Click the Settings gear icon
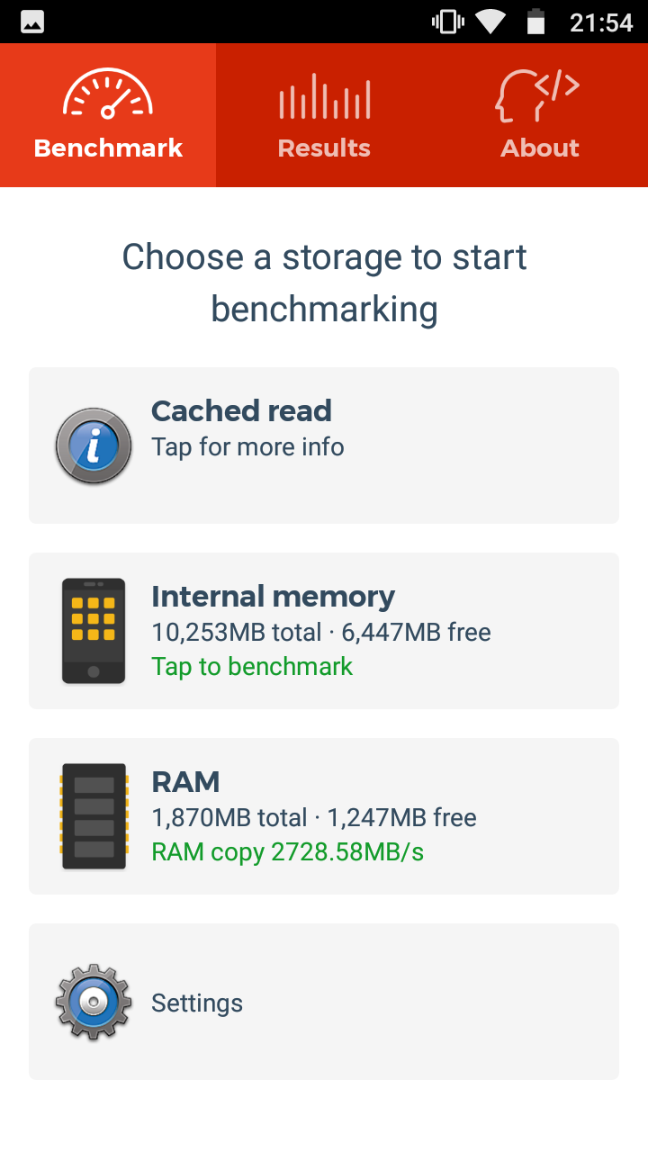Viewport: 648px width, 1152px height. [x=94, y=1002]
